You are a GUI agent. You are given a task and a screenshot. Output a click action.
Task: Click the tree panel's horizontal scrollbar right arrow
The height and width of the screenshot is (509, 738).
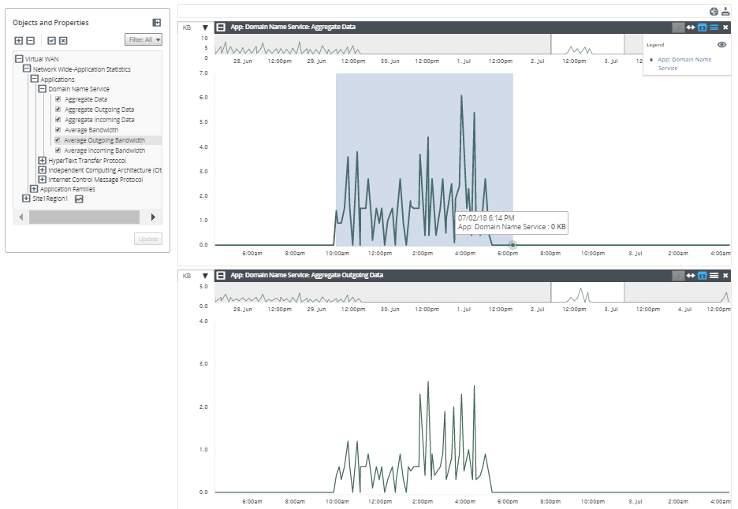(153, 217)
